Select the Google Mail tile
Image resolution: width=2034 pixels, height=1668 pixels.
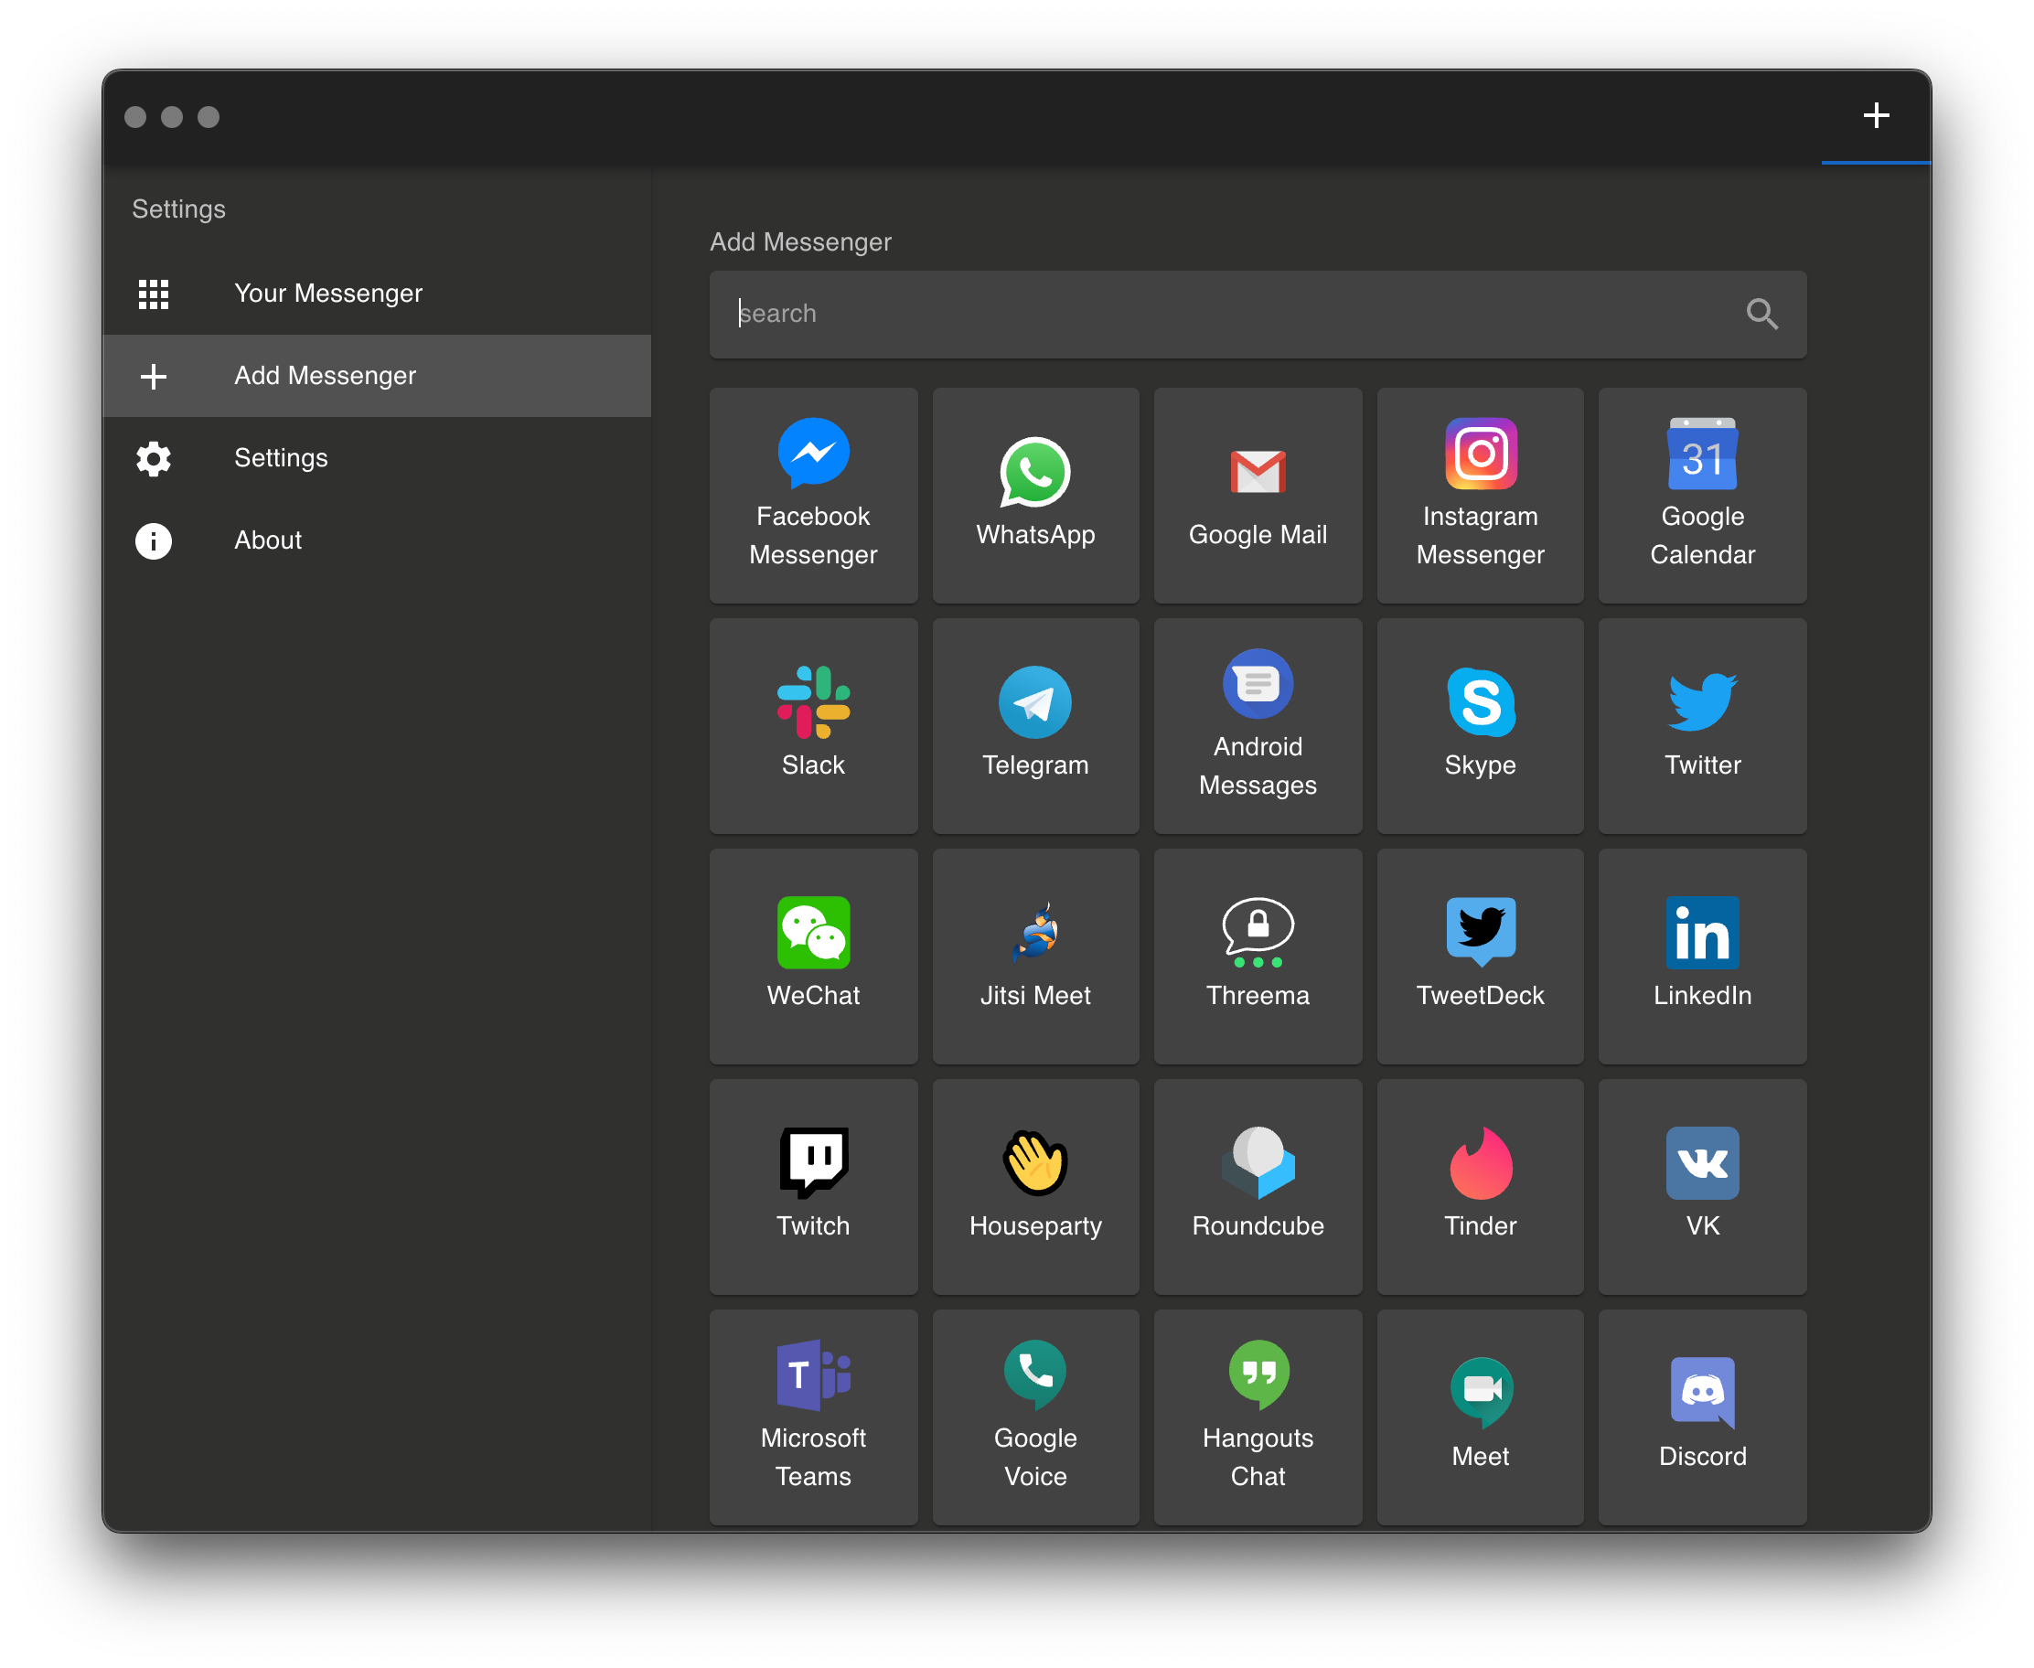[x=1258, y=495]
